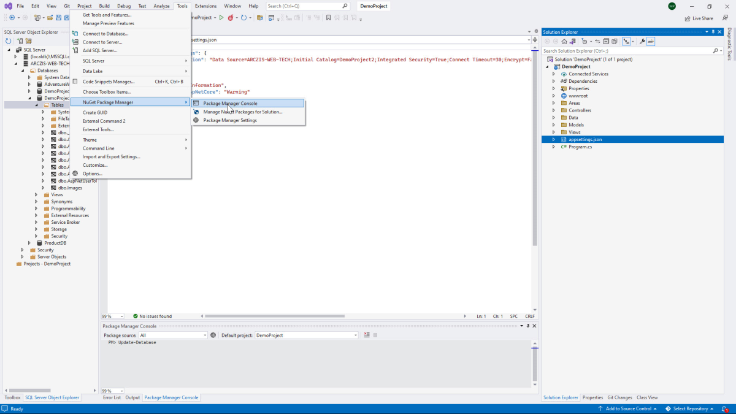736x414 pixels.
Task: Click the Refresh icon in SQL Server Object Explorer
Action: (x=9, y=41)
